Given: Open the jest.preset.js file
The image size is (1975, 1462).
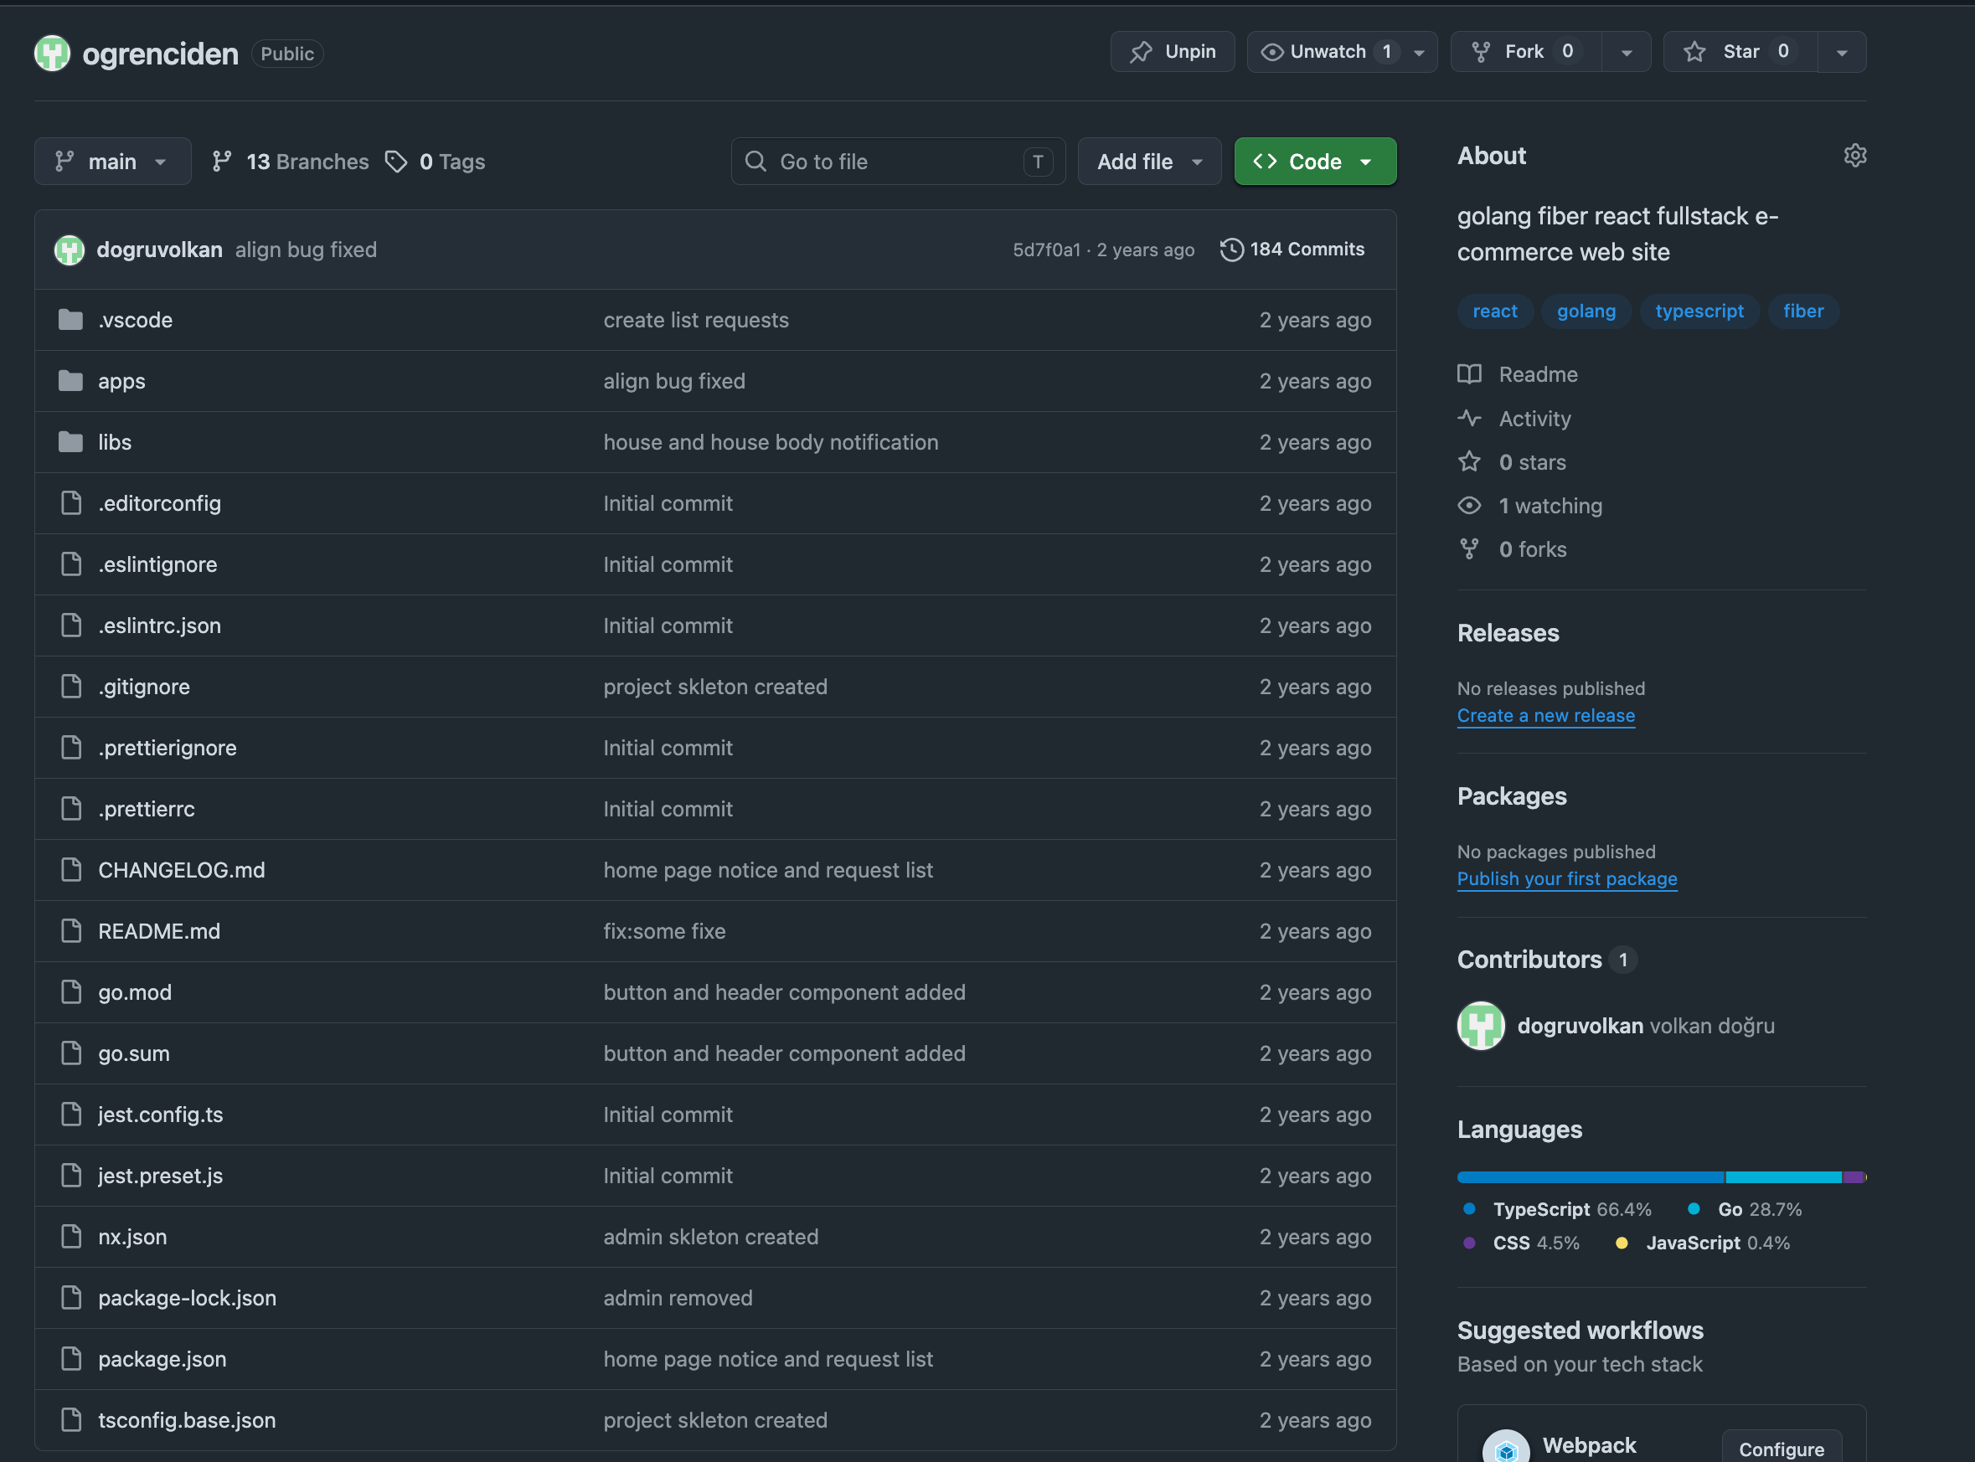Looking at the screenshot, I should tap(160, 1176).
